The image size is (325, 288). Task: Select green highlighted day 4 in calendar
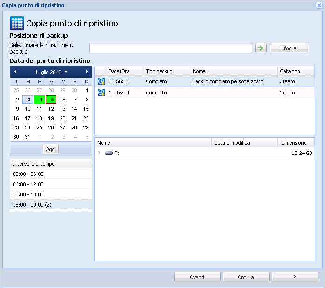point(40,100)
